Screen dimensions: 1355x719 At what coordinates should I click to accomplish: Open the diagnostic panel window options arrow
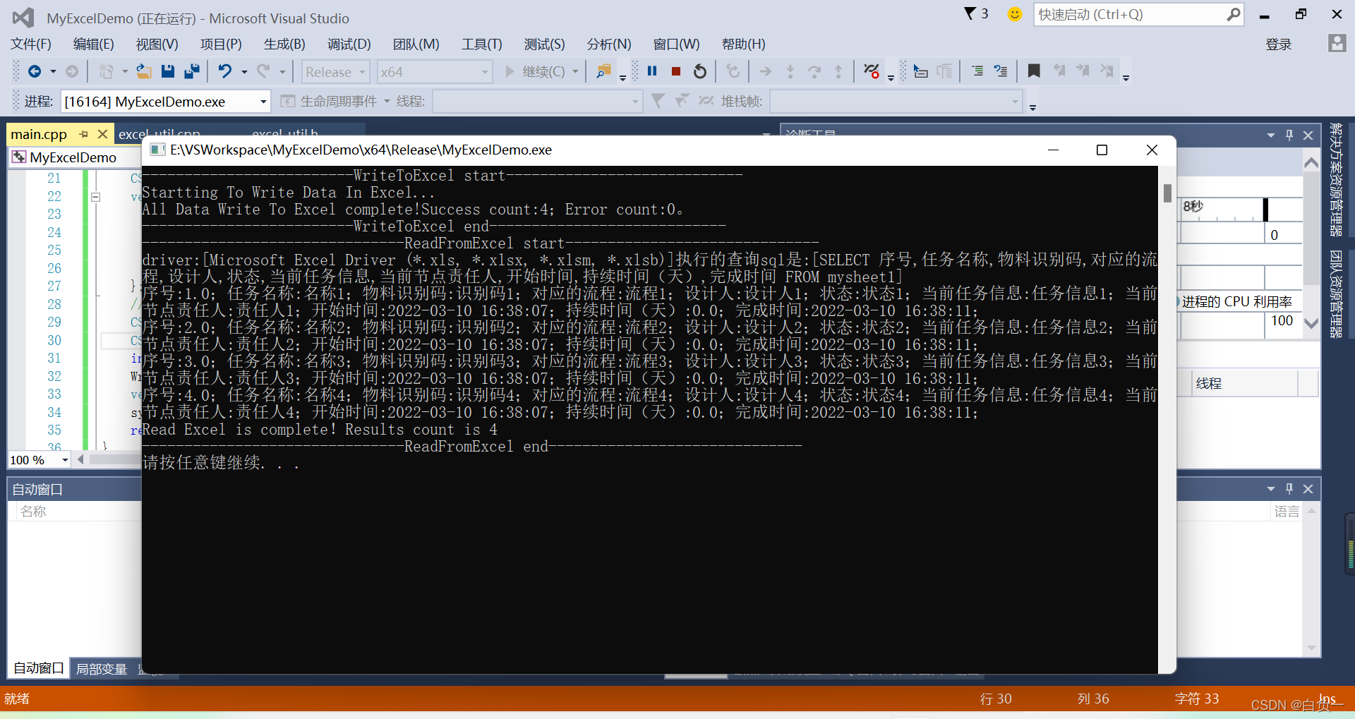point(1271,135)
